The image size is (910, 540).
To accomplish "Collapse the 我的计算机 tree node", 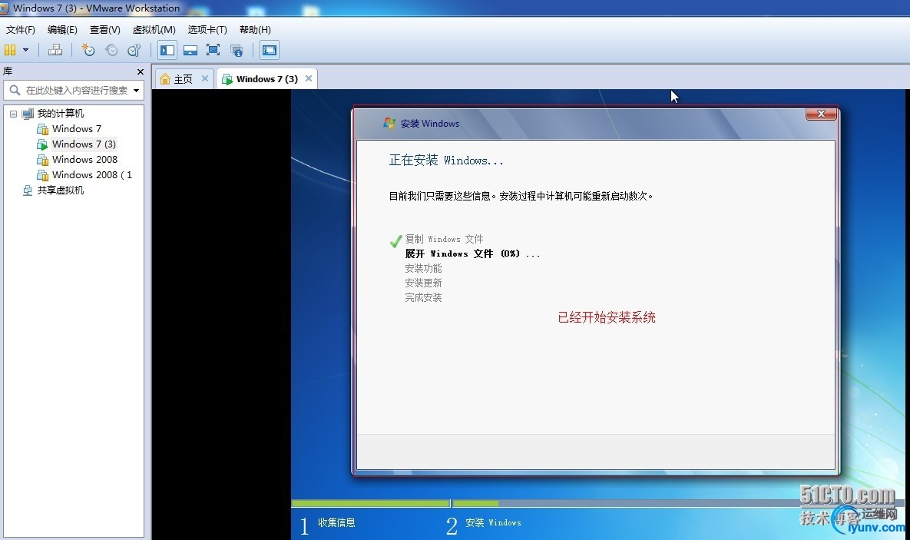I will pos(13,114).
